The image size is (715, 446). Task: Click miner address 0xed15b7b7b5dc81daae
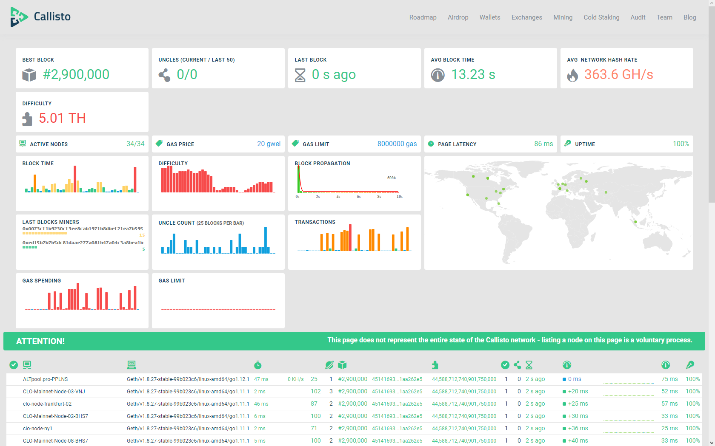[83, 243]
